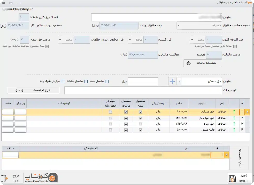Click the minimize window button
The image size is (254, 185).
(18, 3)
